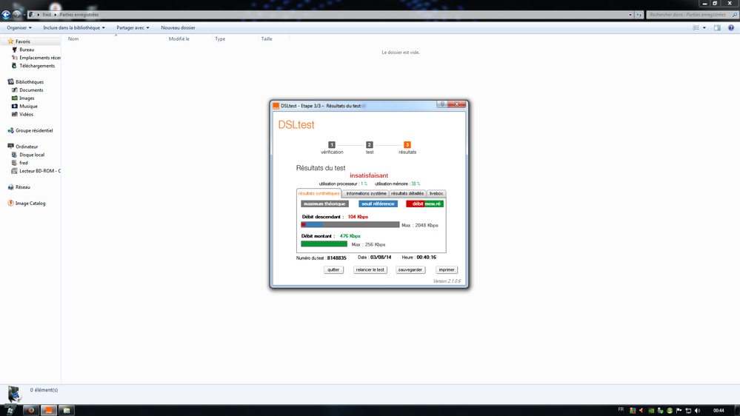Change the Explorer view mode icon
Screen dimensions: 740x416
tap(696, 28)
